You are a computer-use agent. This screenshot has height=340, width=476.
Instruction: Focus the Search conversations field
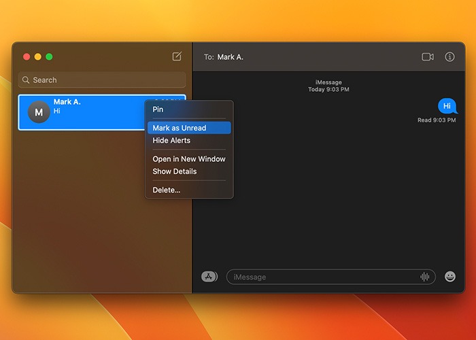(x=102, y=80)
